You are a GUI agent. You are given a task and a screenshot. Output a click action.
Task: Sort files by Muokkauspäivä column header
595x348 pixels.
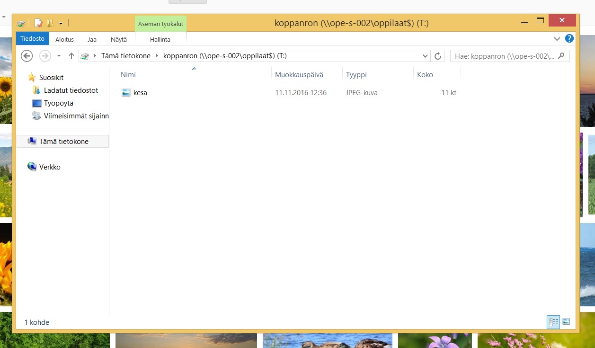pos(299,75)
